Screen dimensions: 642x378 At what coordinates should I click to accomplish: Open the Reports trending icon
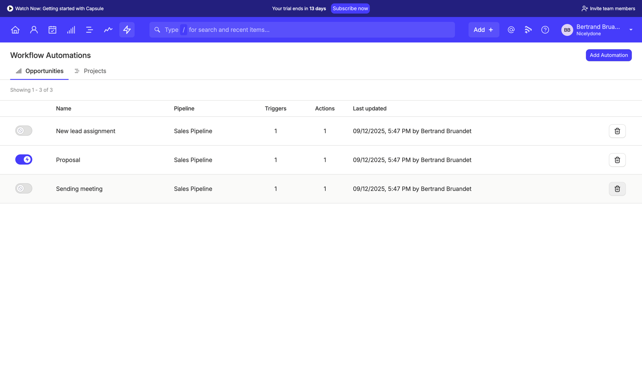click(x=108, y=29)
